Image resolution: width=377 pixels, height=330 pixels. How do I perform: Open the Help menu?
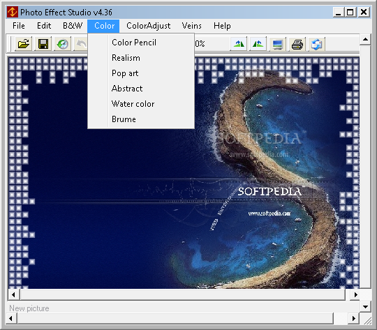(222, 26)
